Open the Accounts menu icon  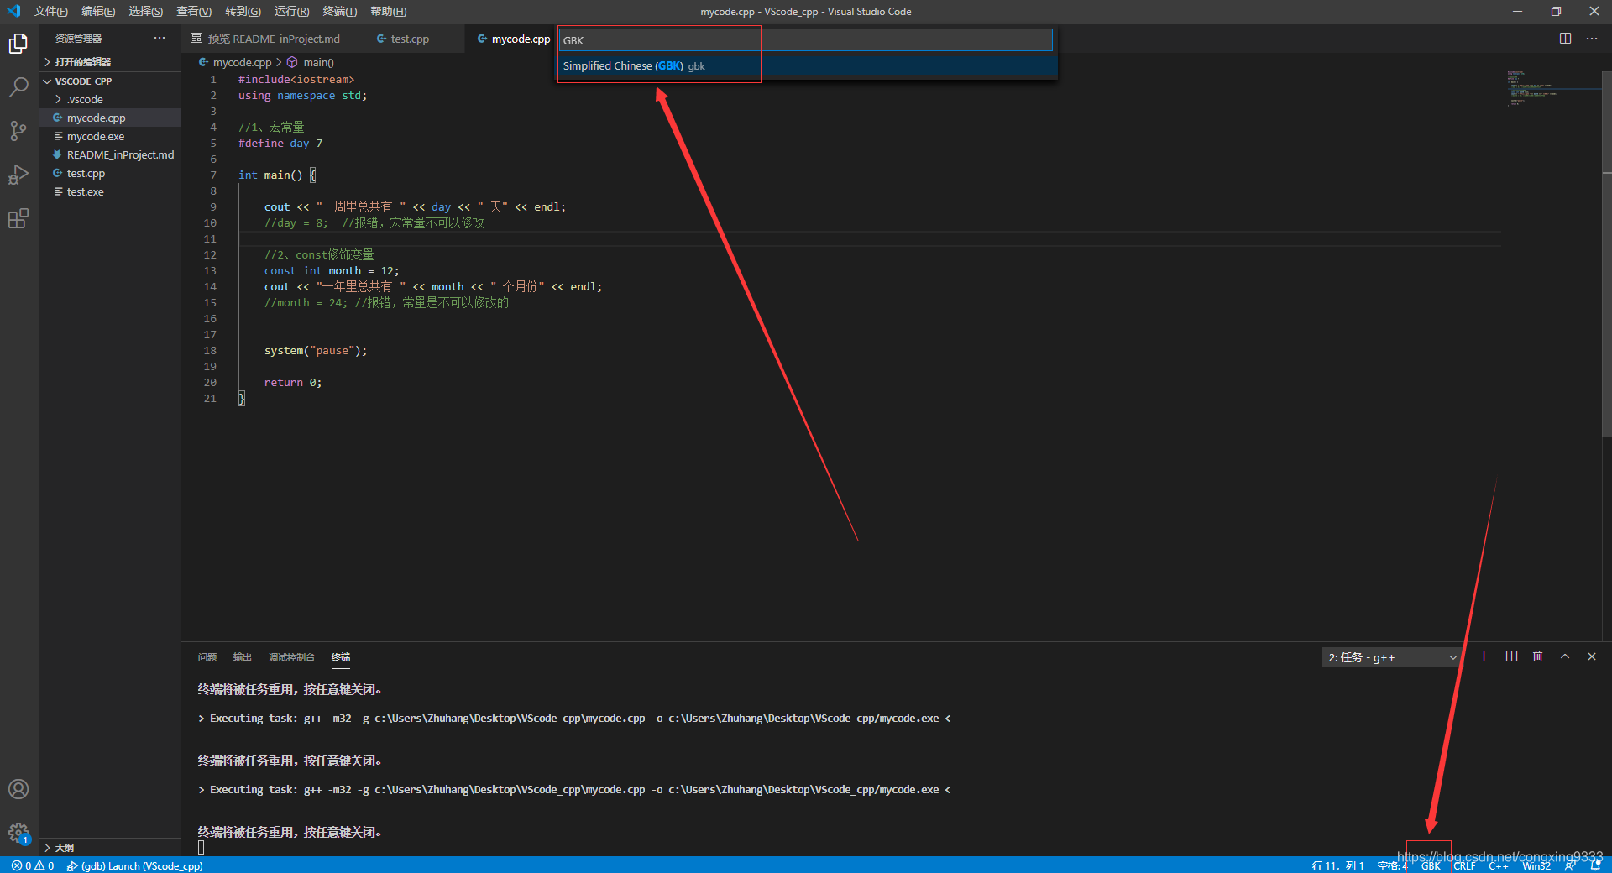[x=18, y=789]
